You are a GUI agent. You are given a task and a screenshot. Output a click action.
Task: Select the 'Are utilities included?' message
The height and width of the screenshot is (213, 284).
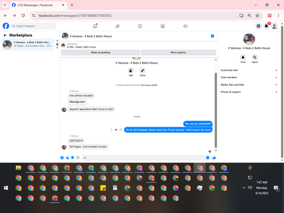click(81, 95)
